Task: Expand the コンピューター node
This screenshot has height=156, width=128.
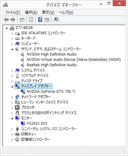Action: (x=12, y=44)
